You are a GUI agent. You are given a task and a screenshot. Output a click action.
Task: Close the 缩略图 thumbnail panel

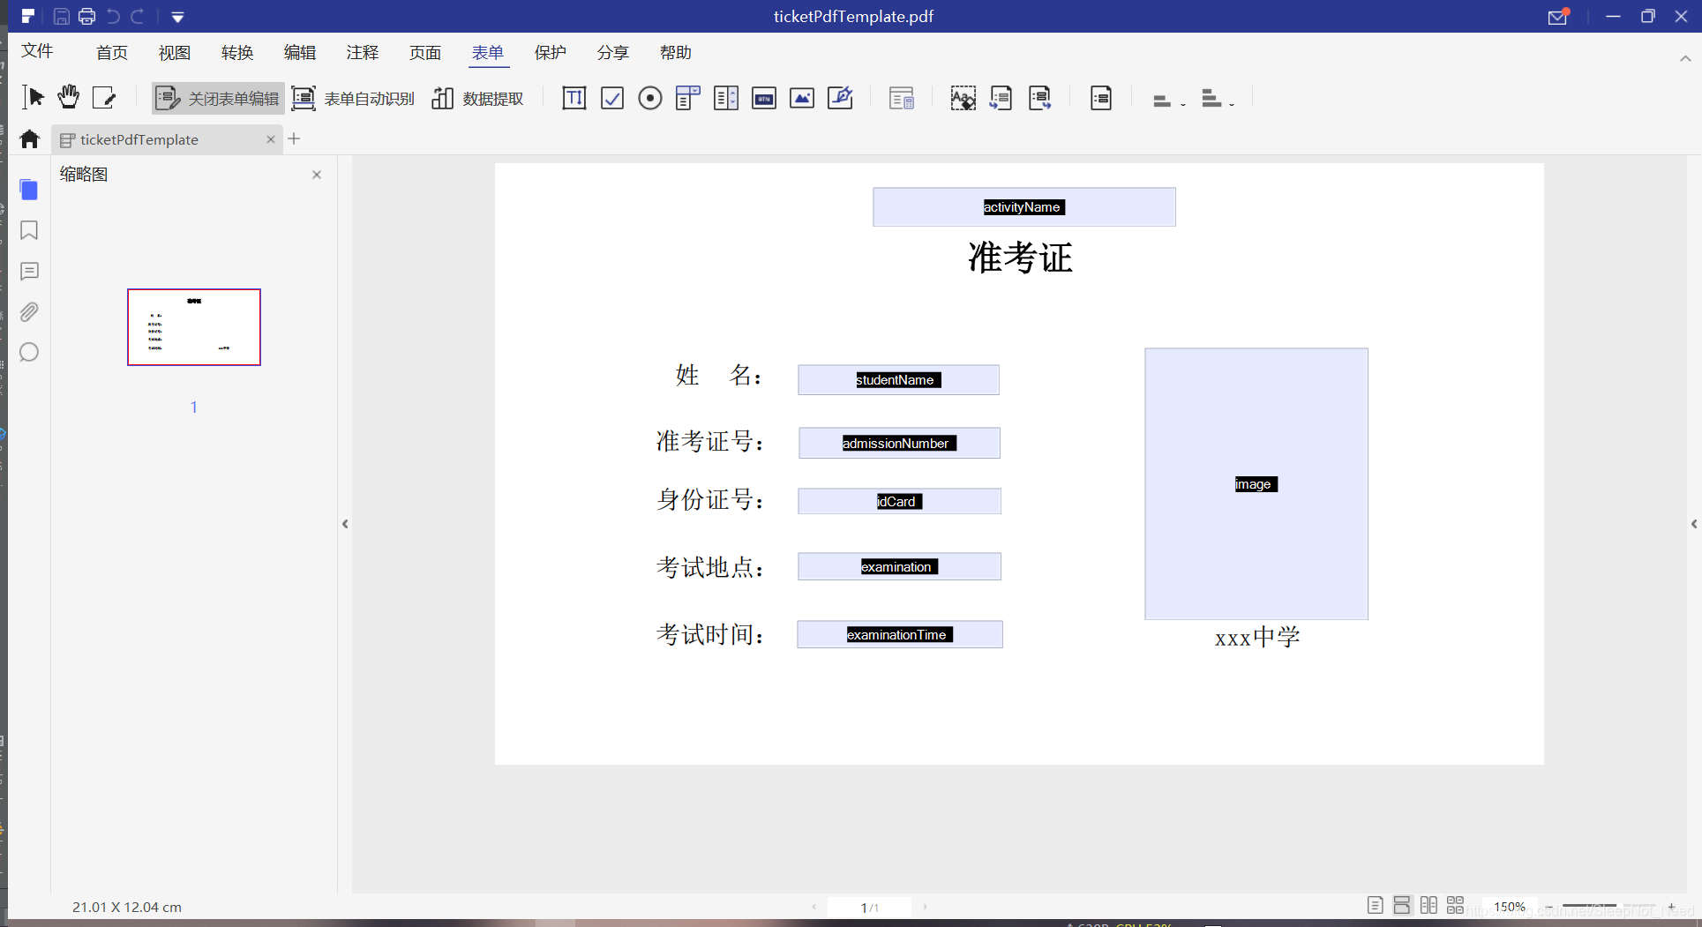pyautogui.click(x=317, y=175)
